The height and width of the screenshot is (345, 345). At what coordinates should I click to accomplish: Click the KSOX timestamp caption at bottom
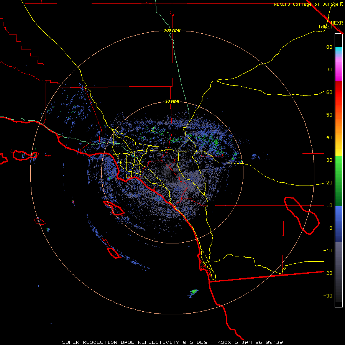tap(172, 342)
